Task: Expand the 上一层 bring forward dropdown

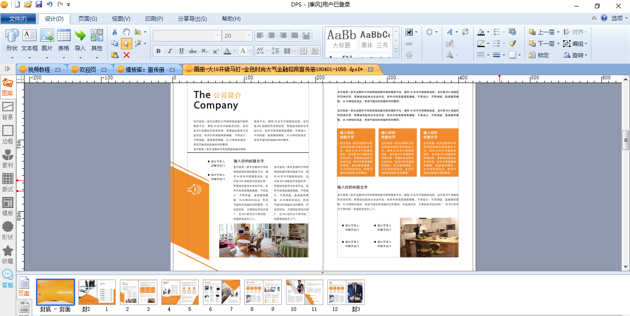Action: pyautogui.click(x=558, y=32)
